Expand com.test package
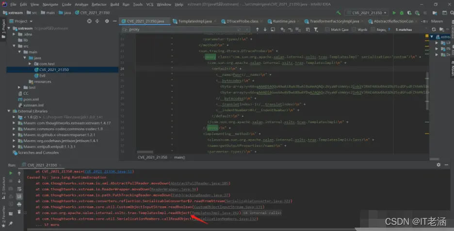454x231 pixels. coord(30,64)
